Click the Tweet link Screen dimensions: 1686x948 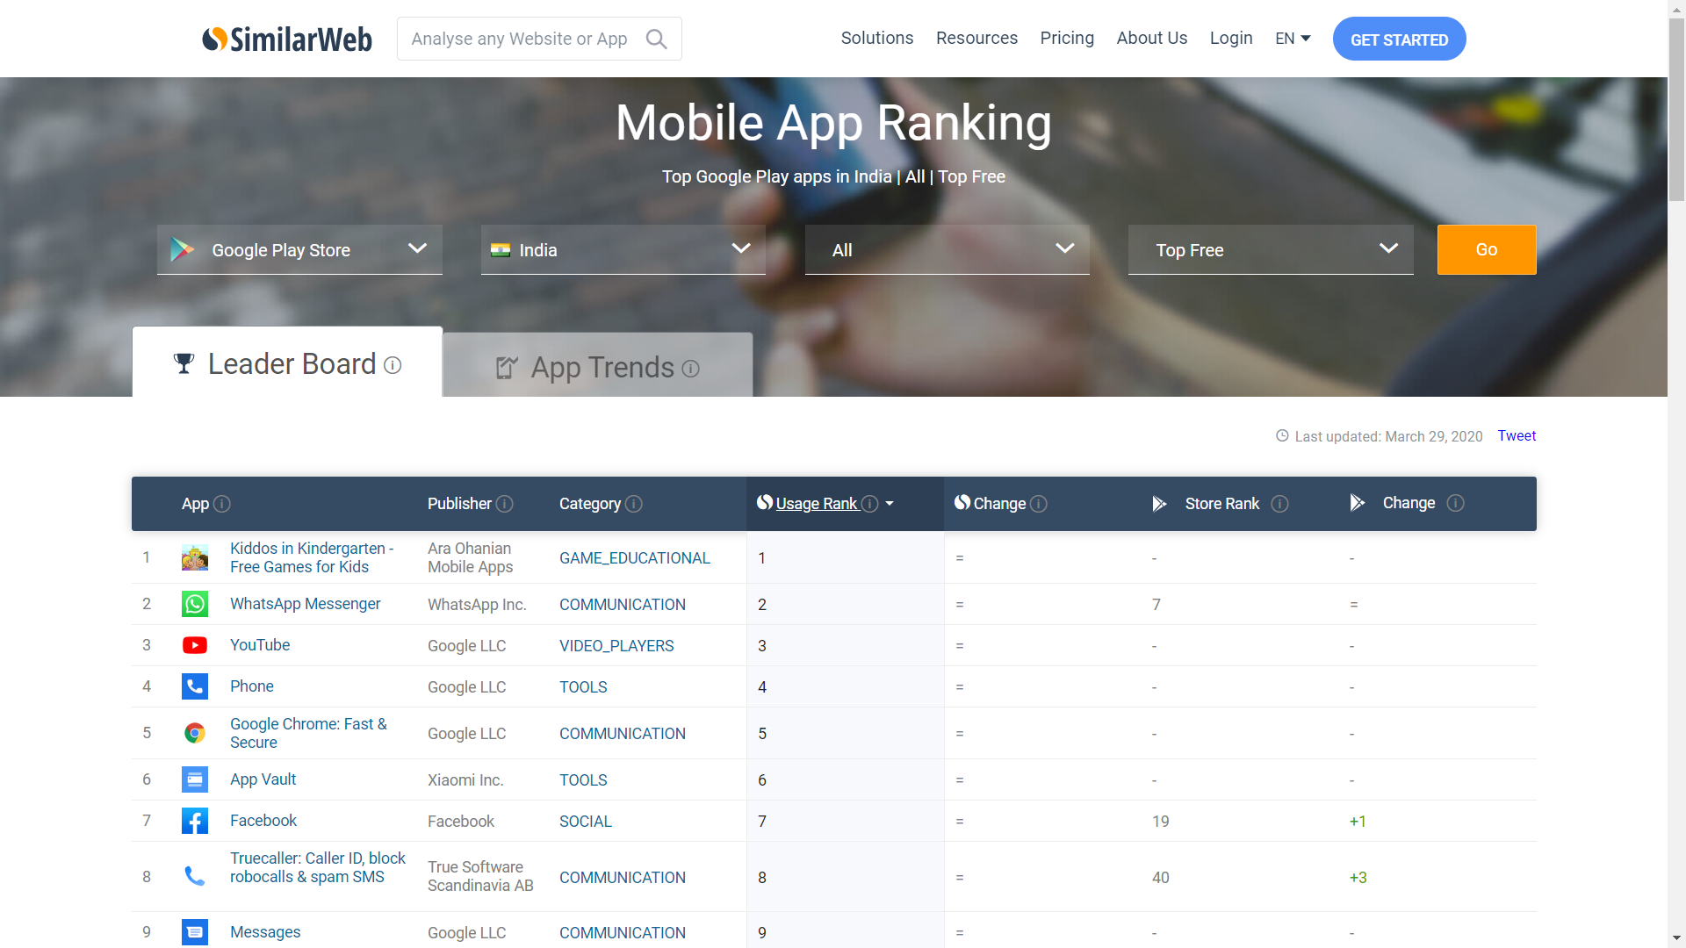1517,435
